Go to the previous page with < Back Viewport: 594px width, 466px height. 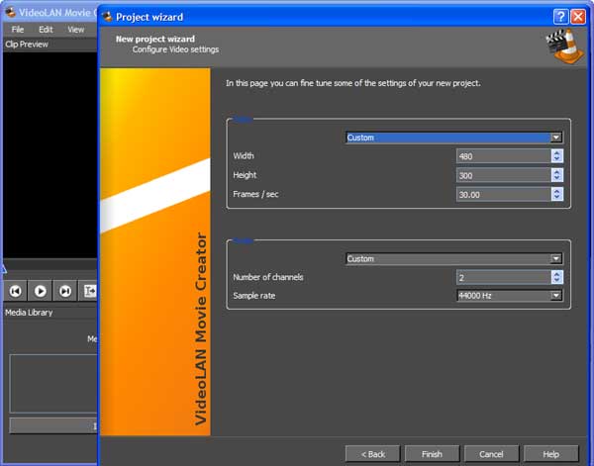coord(373,454)
